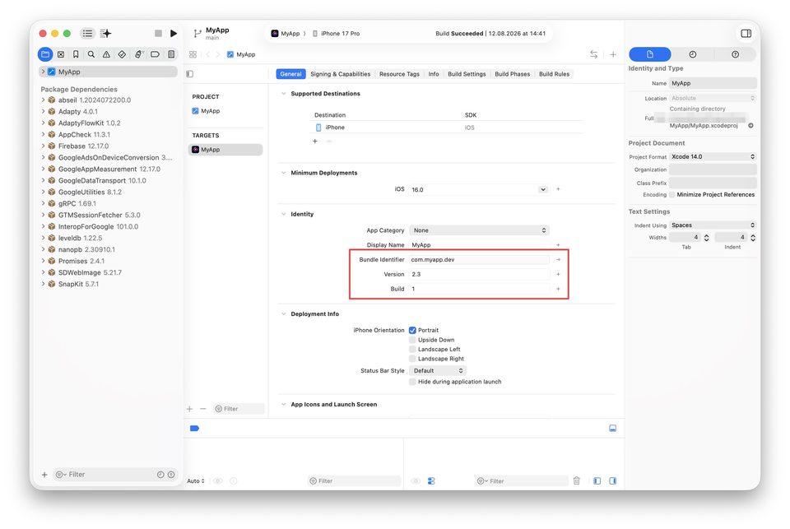Collapse the Supported Destinations section
The height and width of the screenshot is (529, 790).
[283, 94]
